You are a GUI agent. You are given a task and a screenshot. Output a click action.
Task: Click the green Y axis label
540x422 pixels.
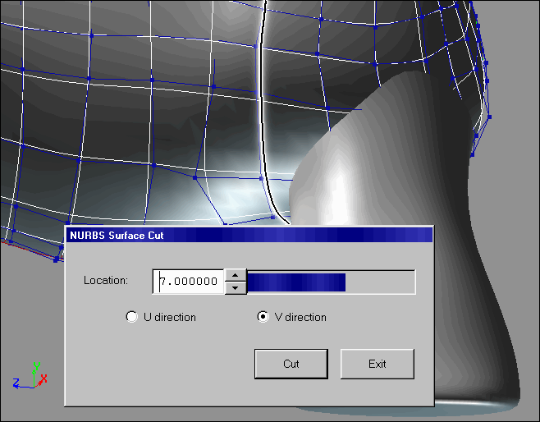35,366
